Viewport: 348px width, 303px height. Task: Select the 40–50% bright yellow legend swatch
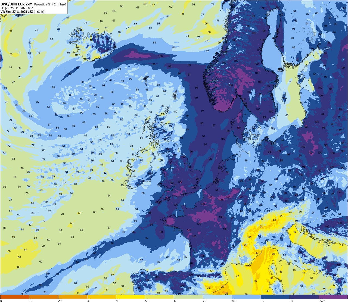pos(130,297)
